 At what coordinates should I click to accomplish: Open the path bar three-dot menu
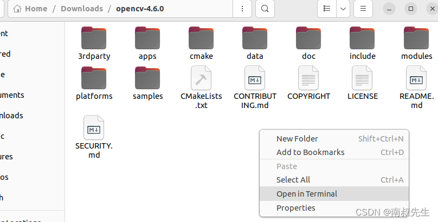[x=242, y=9]
